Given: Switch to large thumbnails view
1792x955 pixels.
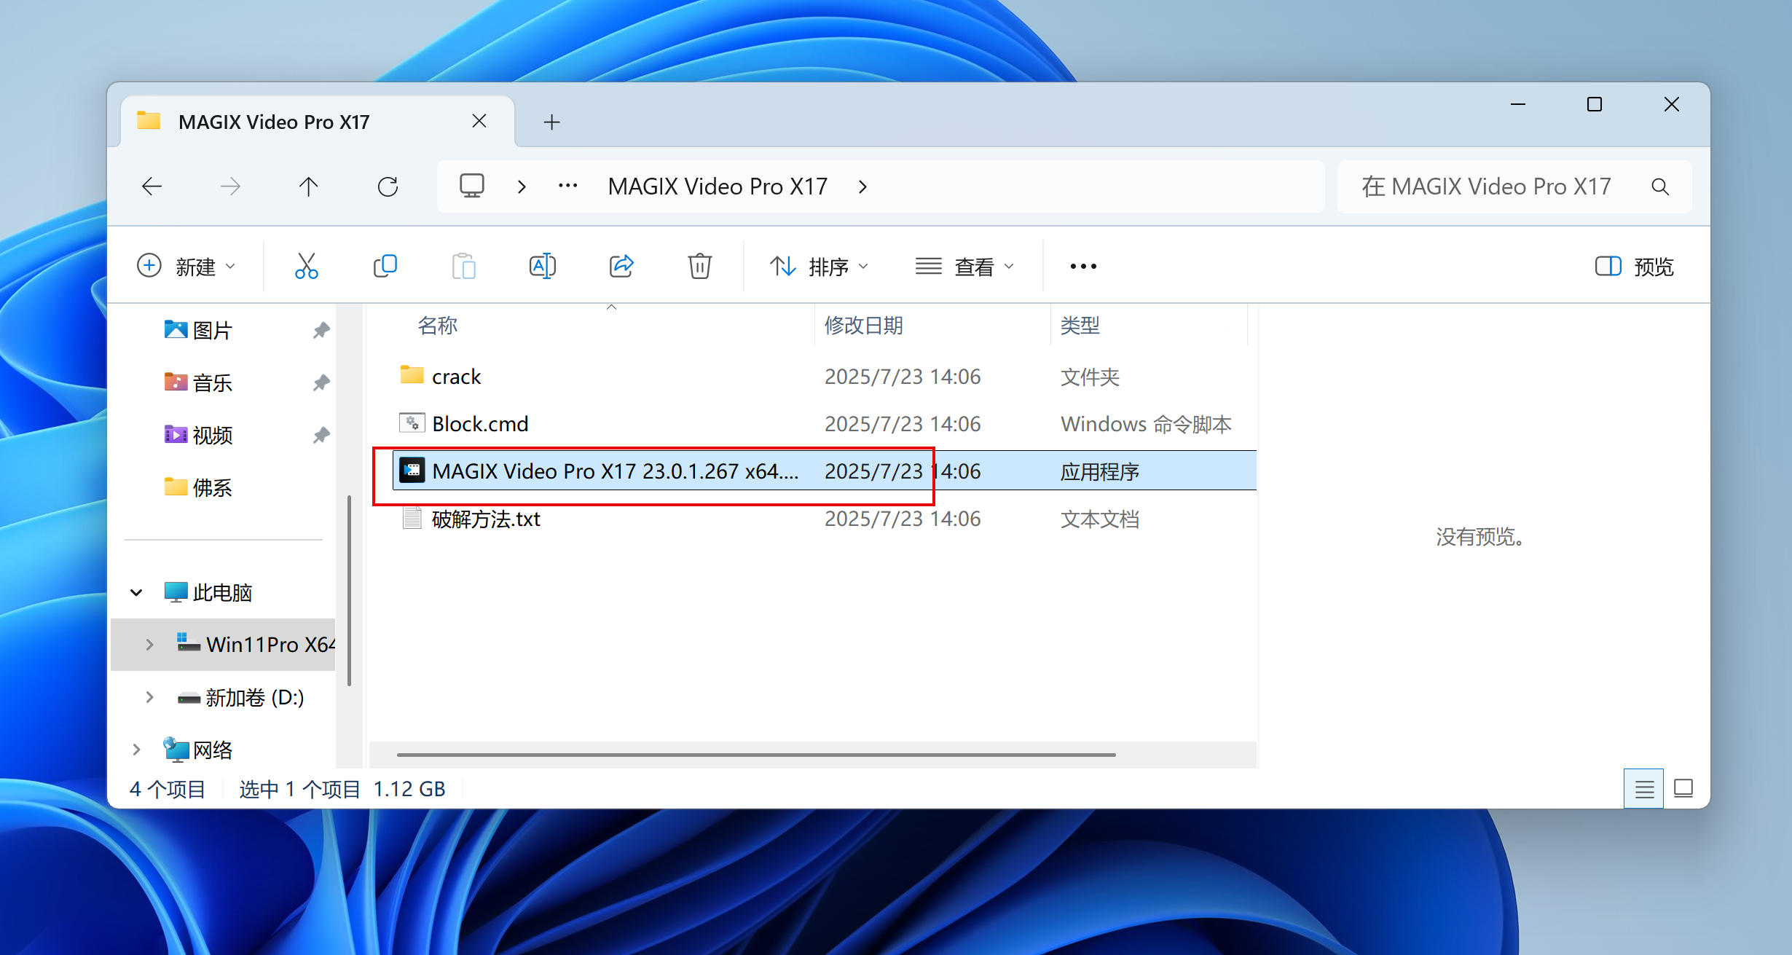Looking at the screenshot, I should pyautogui.click(x=1683, y=789).
